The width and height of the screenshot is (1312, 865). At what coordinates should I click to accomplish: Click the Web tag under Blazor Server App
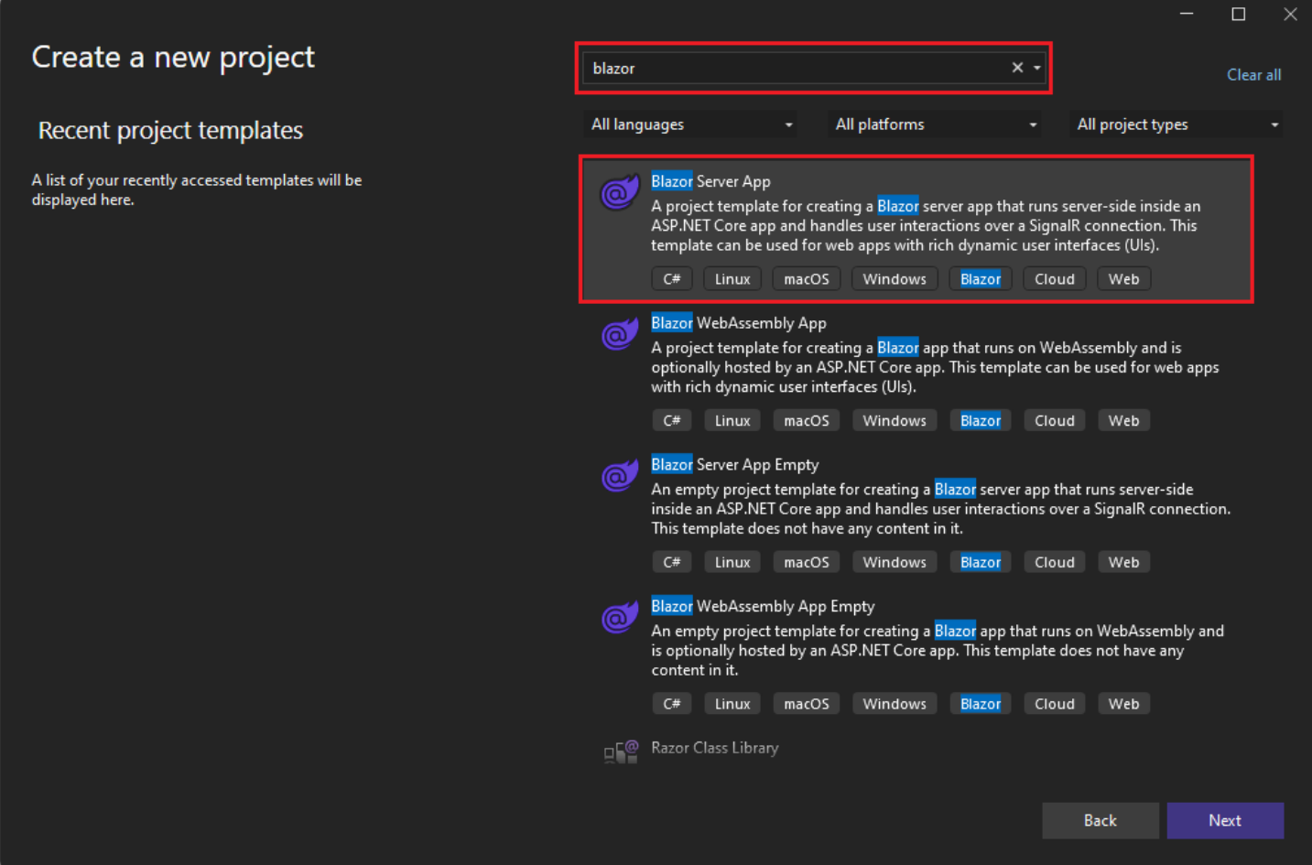(x=1124, y=279)
